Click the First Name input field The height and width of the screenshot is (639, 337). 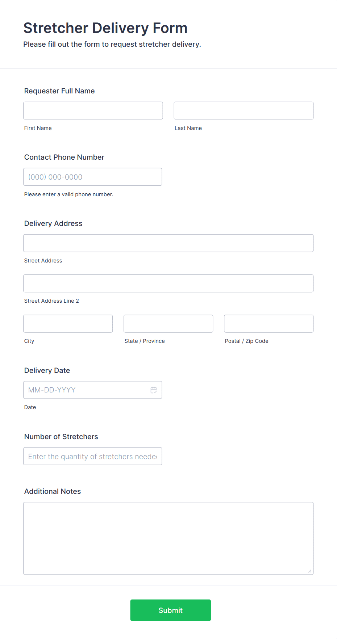[x=93, y=110]
